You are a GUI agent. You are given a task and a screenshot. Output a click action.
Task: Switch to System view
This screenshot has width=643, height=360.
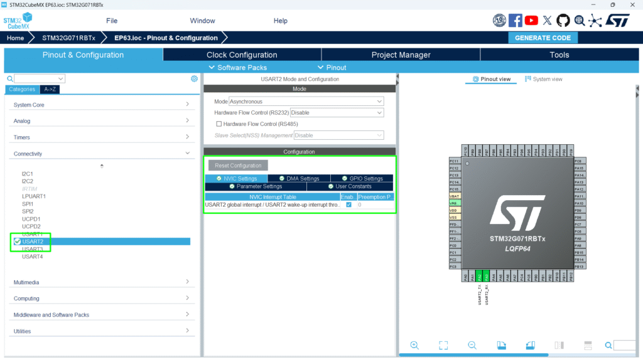point(544,79)
